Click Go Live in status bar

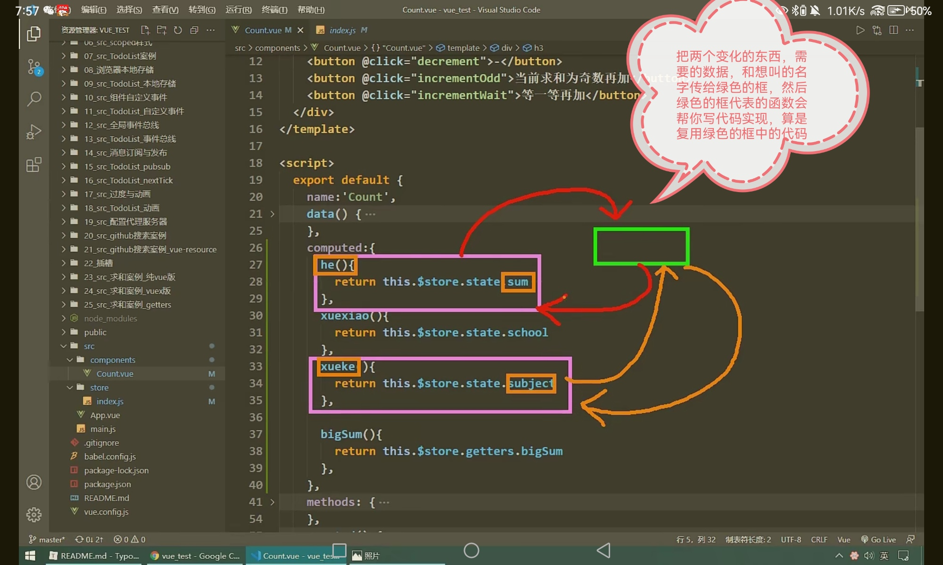[x=878, y=540]
